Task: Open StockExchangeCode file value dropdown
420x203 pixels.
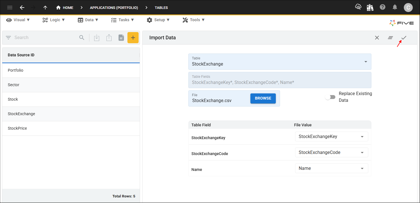Action: click(x=331, y=153)
